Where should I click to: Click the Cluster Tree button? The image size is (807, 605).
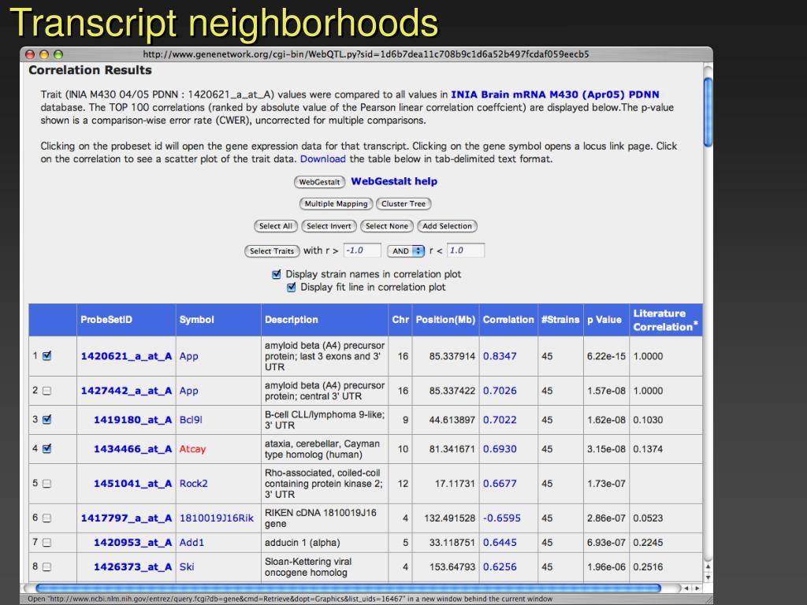[x=403, y=204]
